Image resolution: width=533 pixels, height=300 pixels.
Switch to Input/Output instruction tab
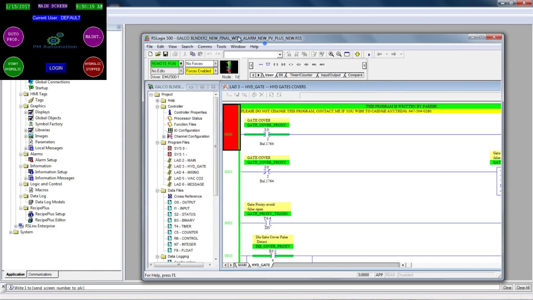pos(331,75)
